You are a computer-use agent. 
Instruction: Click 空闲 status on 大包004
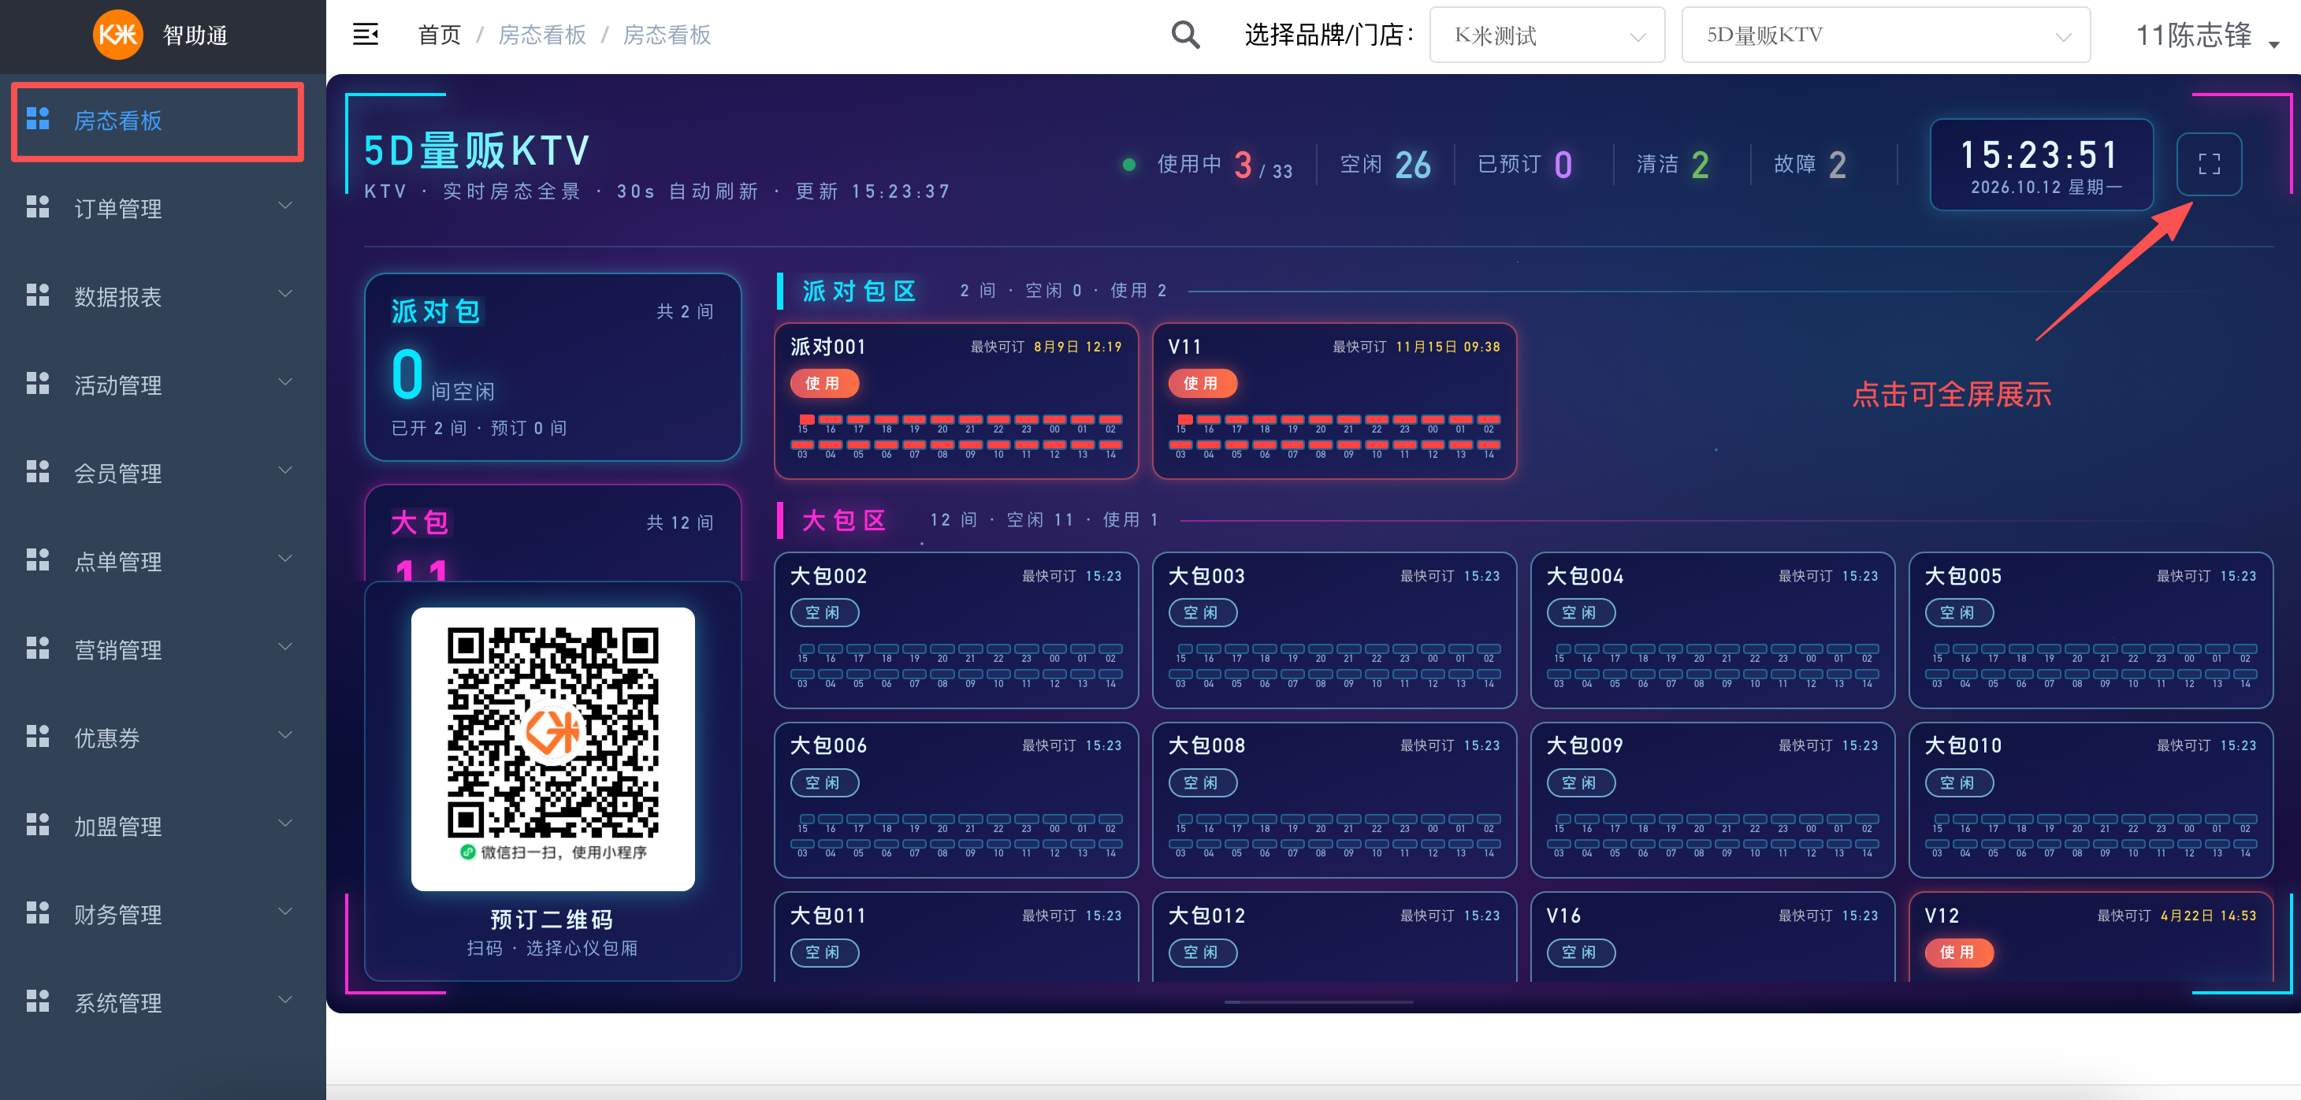click(1580, 612)
